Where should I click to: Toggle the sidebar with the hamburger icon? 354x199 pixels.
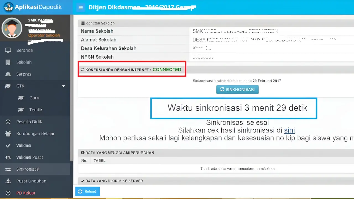pos(80,7)
